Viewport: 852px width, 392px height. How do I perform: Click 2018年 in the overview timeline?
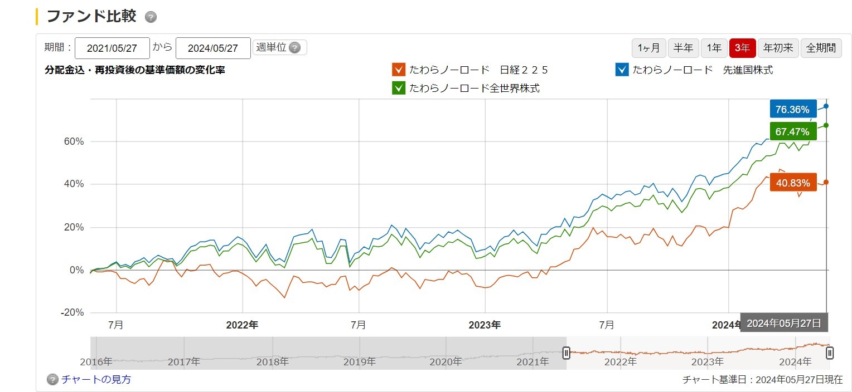(x=272, y=362)
